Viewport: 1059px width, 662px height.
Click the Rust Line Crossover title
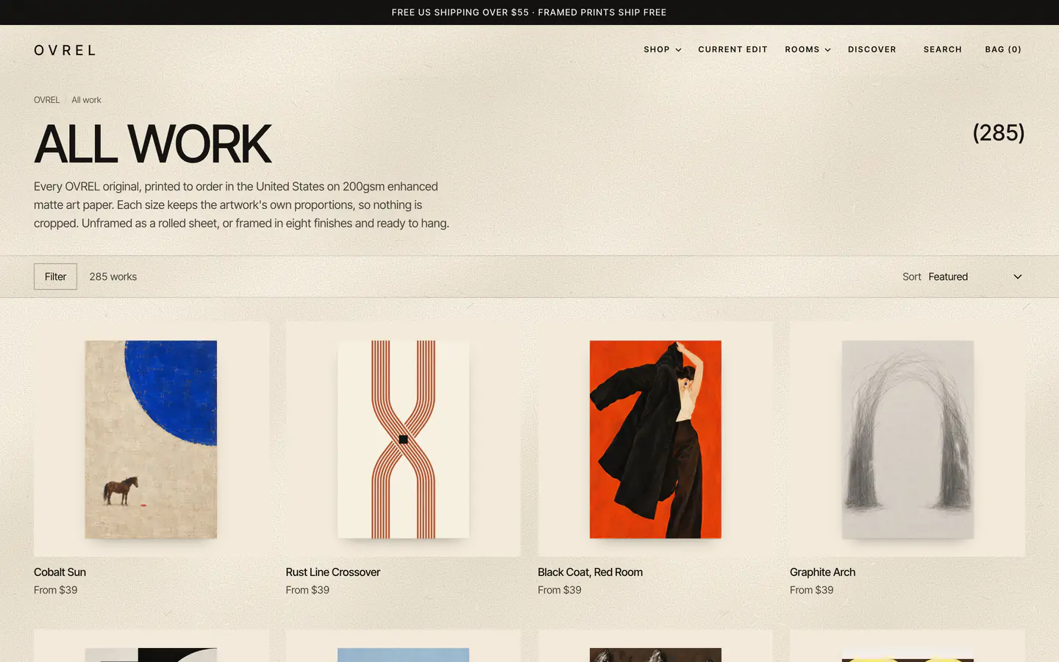click(x=332, y=572)
